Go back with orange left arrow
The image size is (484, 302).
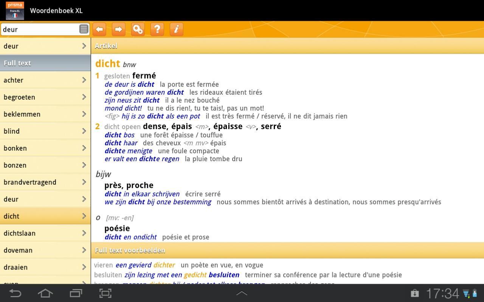(x=99, y=29)
